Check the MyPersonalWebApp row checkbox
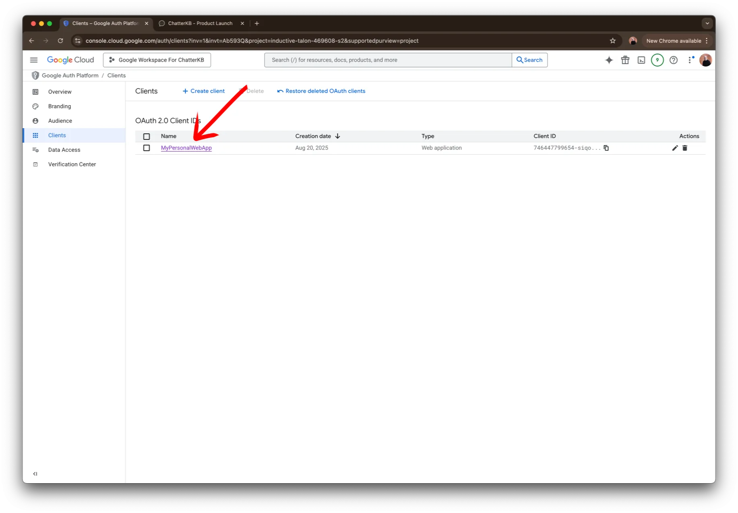 click(147, 148)
